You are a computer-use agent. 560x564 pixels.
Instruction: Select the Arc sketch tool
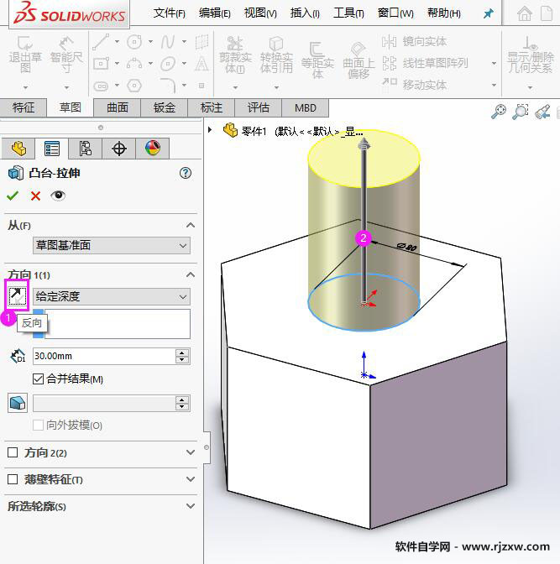(x=134, y=64)
